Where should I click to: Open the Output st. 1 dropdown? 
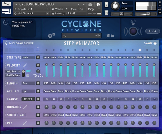pos(31,9)
